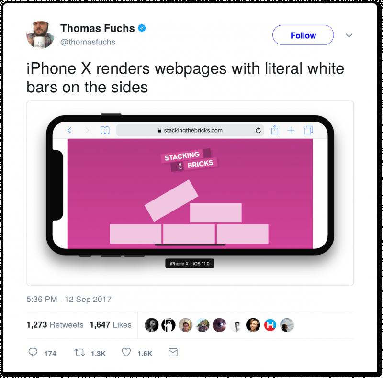Open @thomasfuchs profile handle link
The height and width of the screenshot is (378, 383).
88,42
